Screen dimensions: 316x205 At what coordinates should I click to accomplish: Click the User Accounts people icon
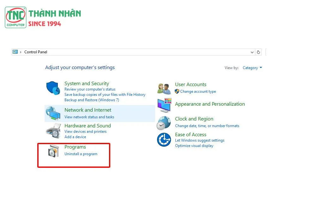(164, 89)
